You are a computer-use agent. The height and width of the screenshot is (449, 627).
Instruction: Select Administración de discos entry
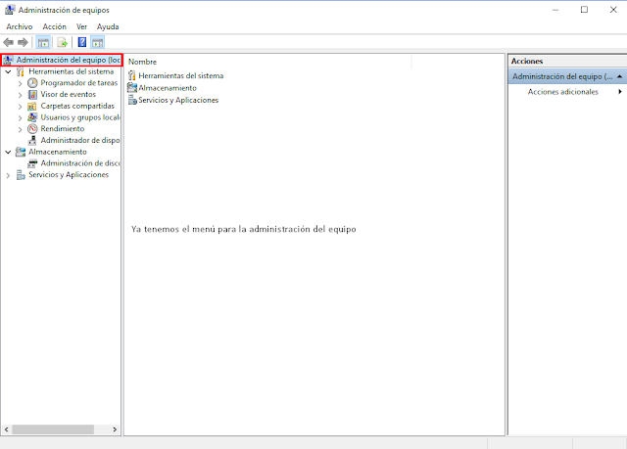80,163
